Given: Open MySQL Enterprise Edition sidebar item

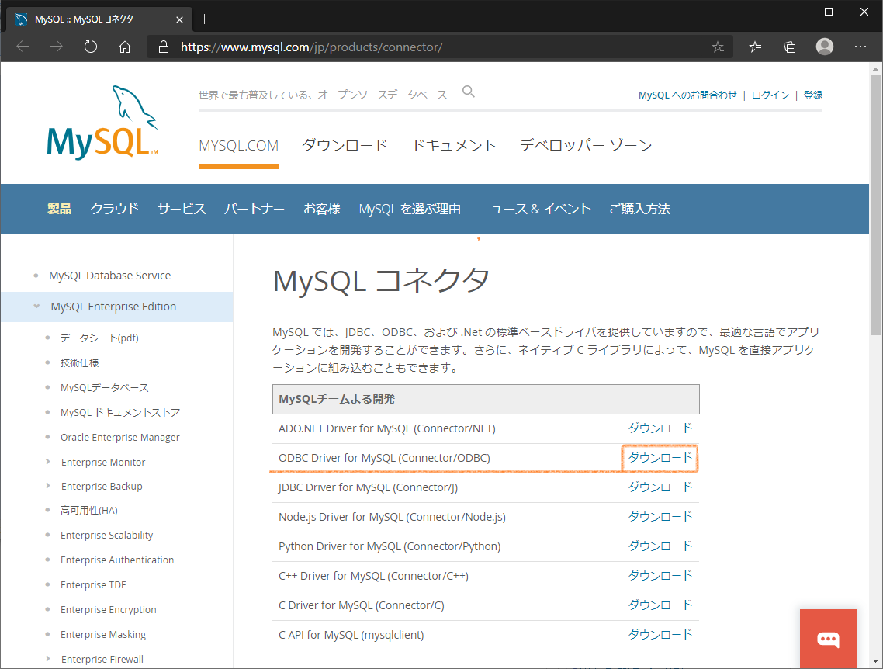Looking at the screenshot, I should 113,307.
